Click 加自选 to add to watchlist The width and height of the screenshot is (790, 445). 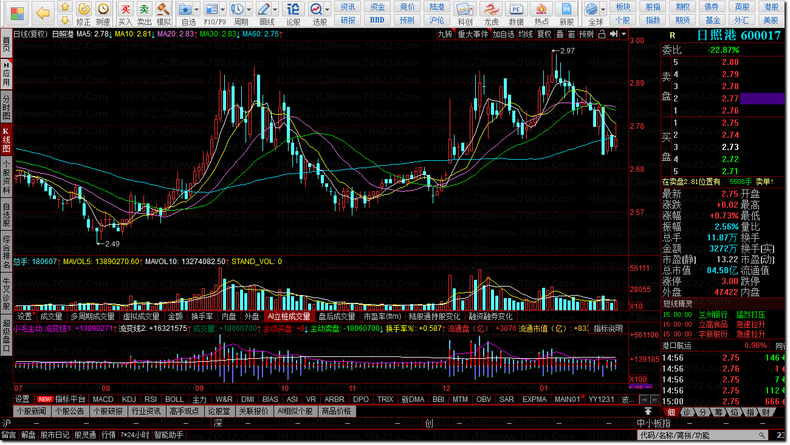504,34
